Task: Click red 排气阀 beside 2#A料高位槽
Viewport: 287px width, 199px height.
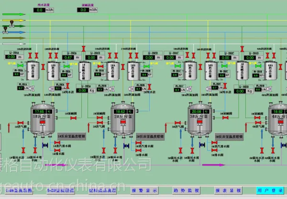Action: pyautogui.click(x=100, y=66)
